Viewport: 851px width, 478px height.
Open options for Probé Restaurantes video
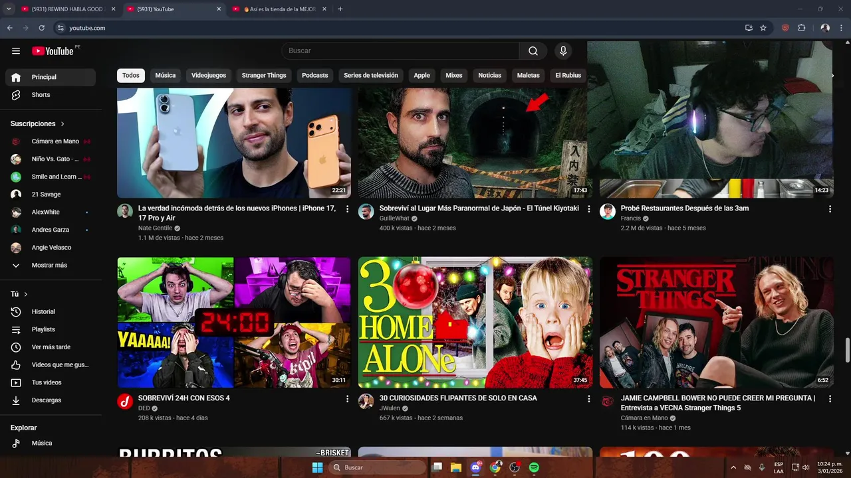(x=830, y=209)
